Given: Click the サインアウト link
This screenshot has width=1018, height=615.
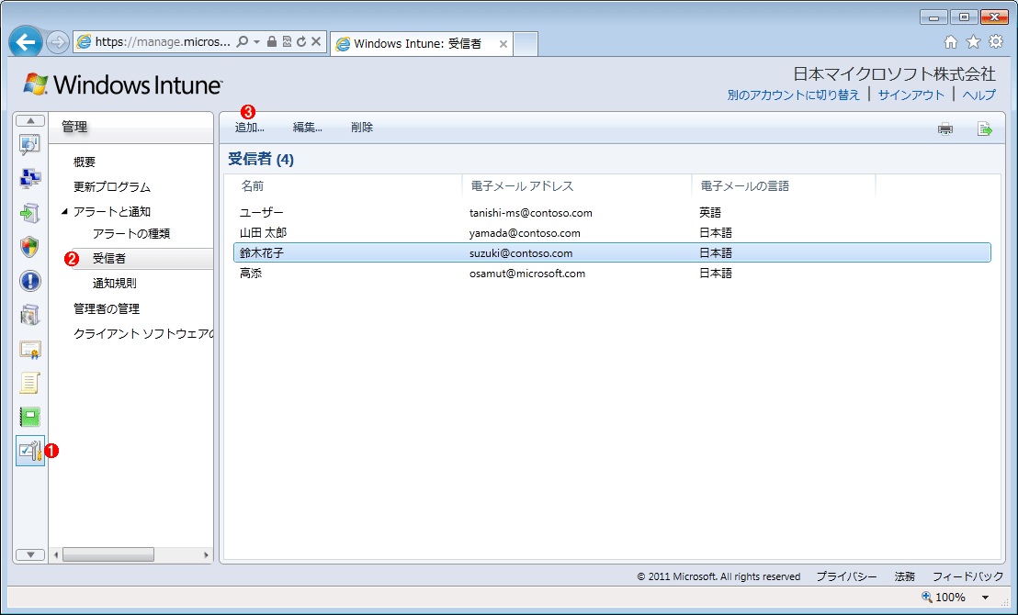Looking at the screenshot, I should [x=911, y=95].
